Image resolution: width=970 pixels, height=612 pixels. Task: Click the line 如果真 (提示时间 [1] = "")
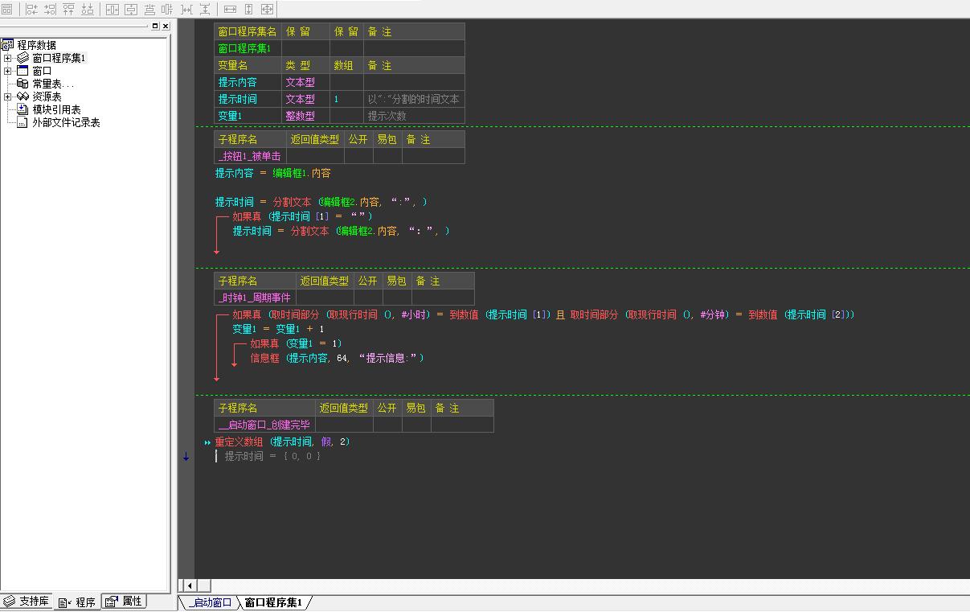pos(302,216)
